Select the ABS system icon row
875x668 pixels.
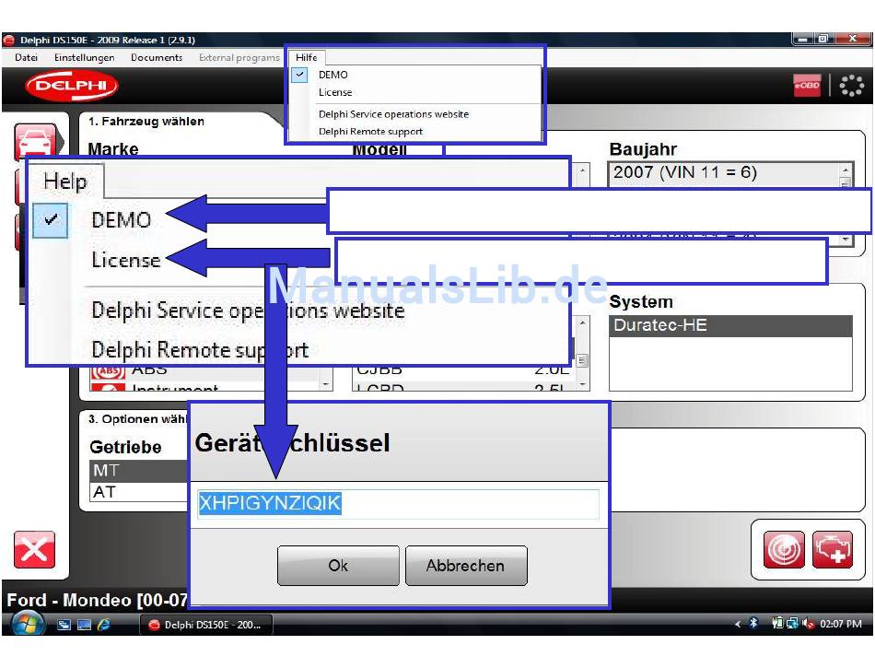206,370
